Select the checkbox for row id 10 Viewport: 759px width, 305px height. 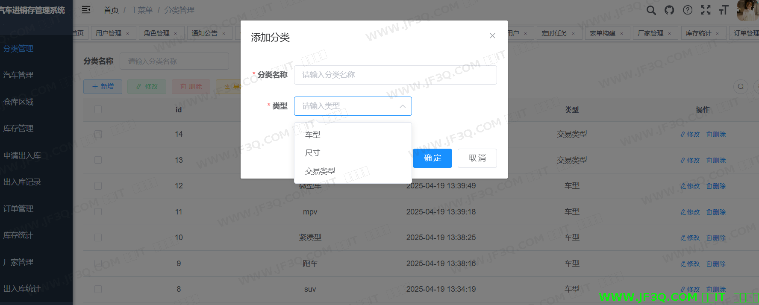pos(98,238)
